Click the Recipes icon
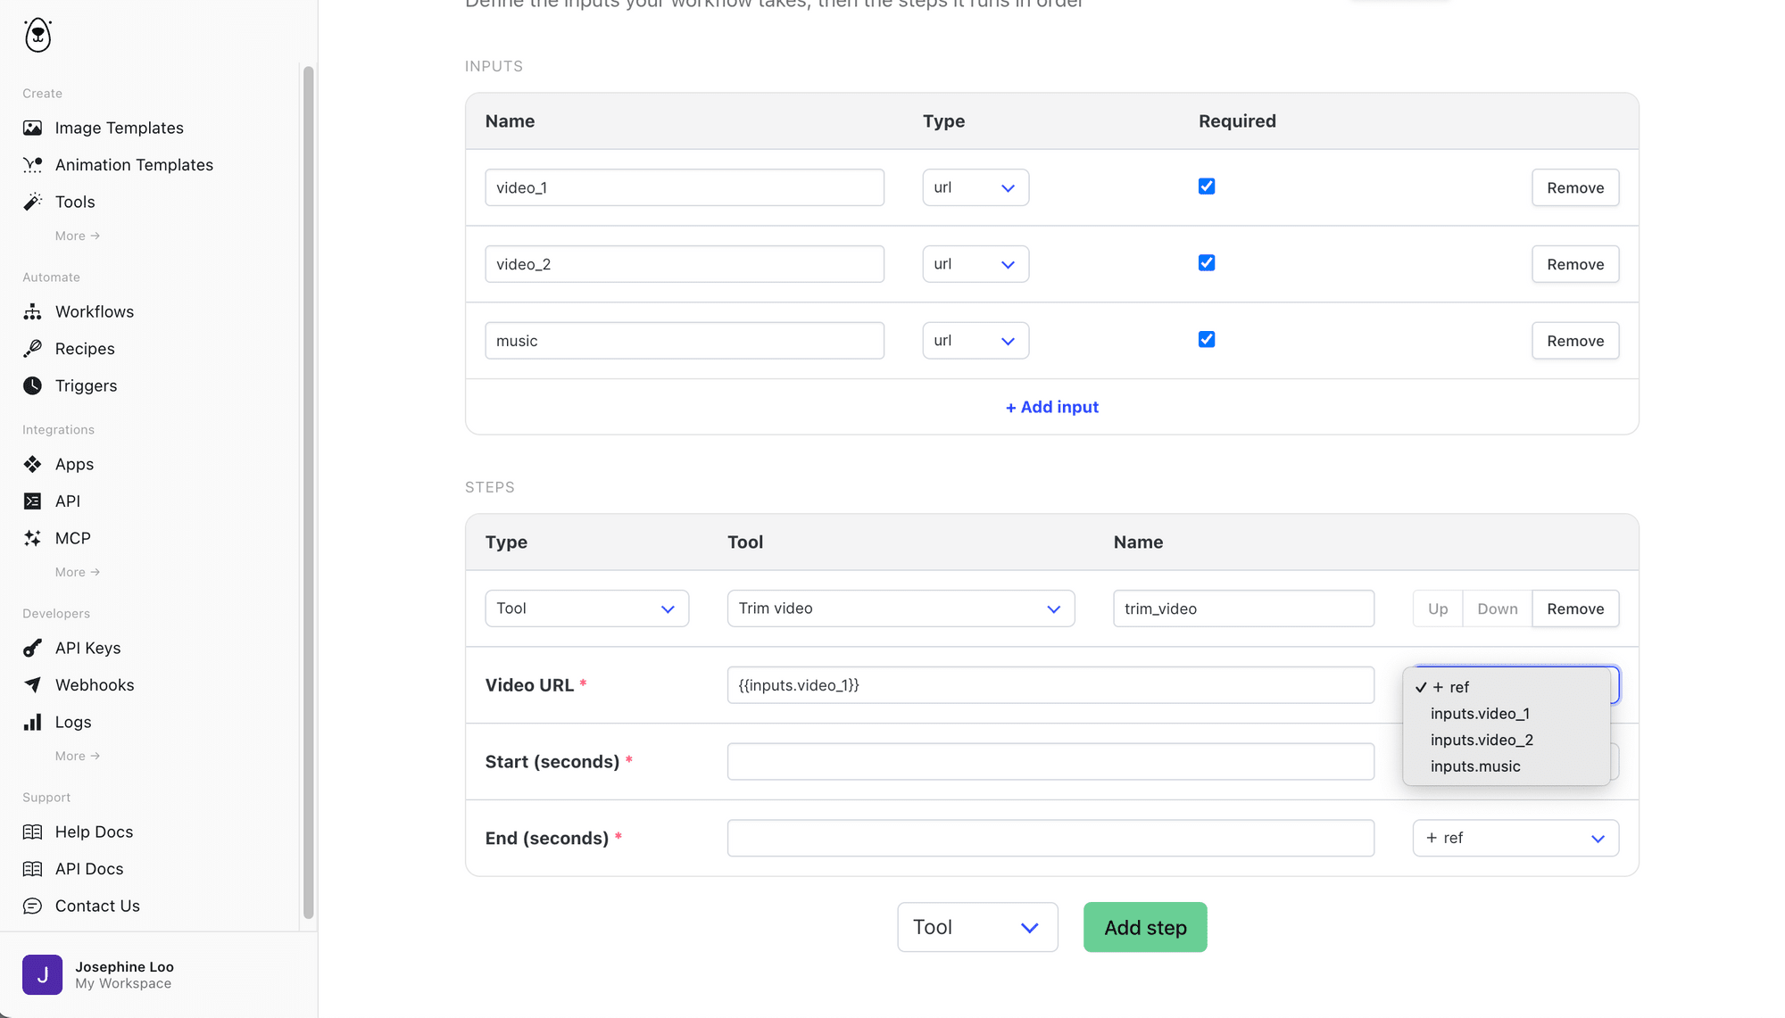The image size is (1785, 1018). (32, 349)
